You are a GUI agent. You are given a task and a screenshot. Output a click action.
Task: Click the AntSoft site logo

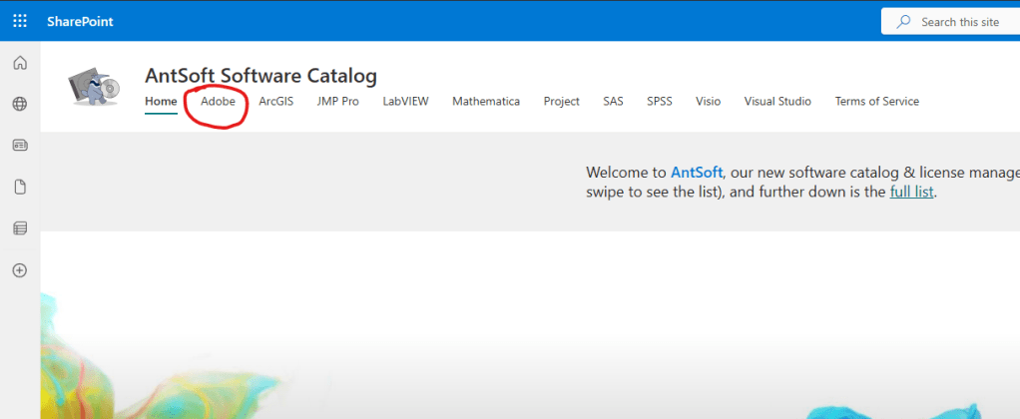pos(94,88)
